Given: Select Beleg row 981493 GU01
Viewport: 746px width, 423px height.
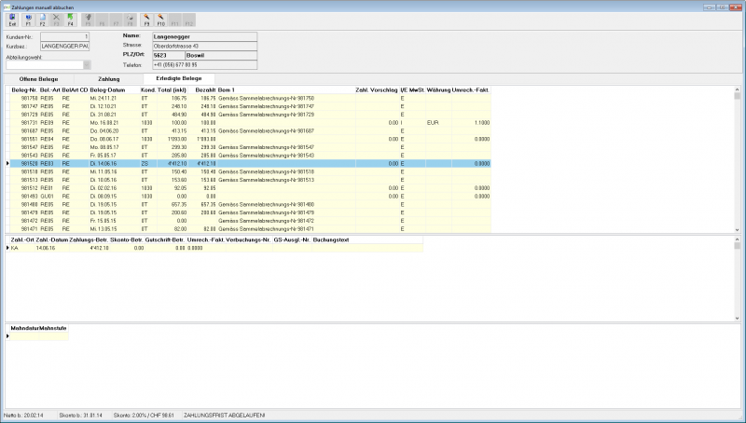Looking at the screenshot, I should [x=250, y=197].
